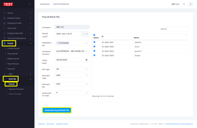
Task: Click employee name pavan k
Action: (138, 51)
